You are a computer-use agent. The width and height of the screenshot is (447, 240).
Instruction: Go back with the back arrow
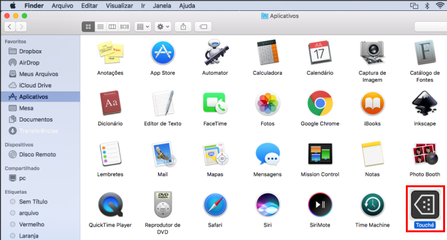point(10,27)
